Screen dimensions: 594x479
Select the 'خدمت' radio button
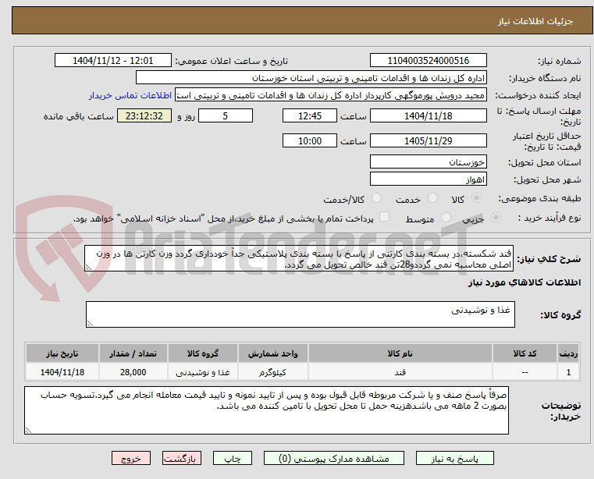[432, 198]
